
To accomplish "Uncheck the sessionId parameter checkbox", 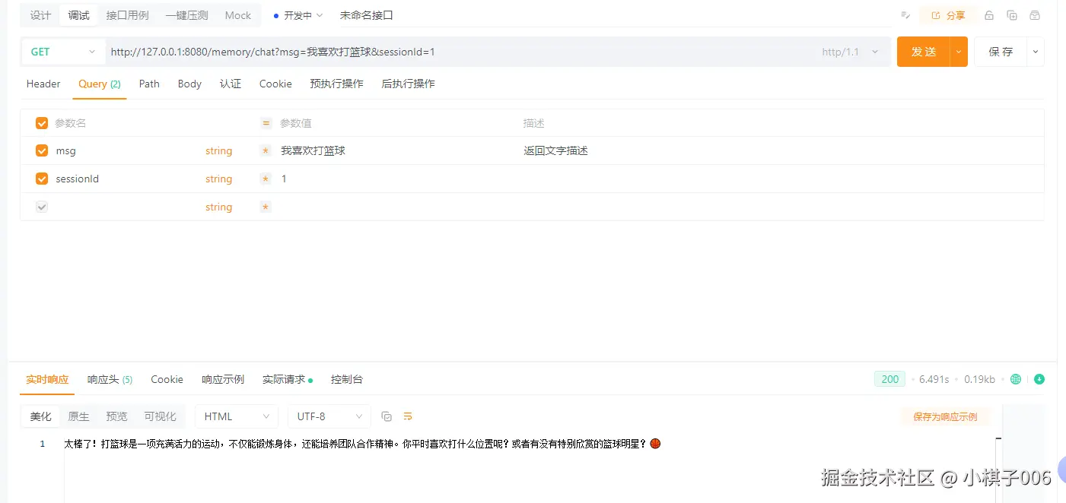I will click(x=42, y=179).
